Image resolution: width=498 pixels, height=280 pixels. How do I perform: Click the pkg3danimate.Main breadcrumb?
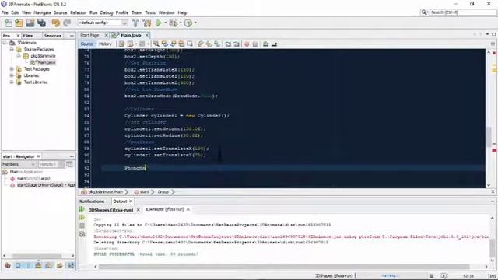105,192
